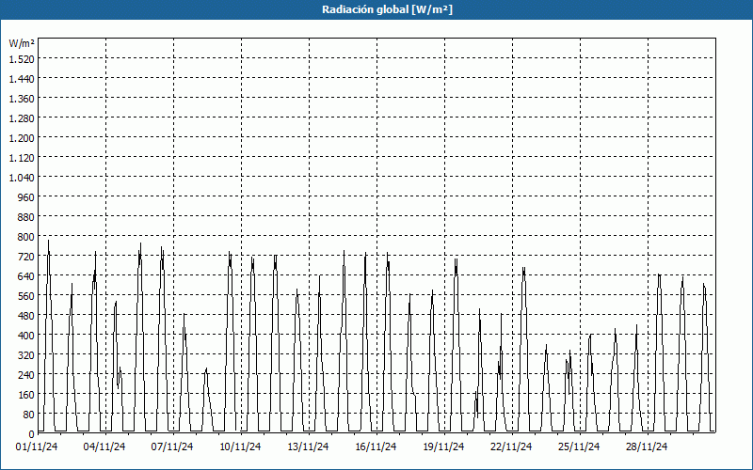Click the 80 axis value
The height and width of the screenshot is (470, 753).
tap(29, 415)
